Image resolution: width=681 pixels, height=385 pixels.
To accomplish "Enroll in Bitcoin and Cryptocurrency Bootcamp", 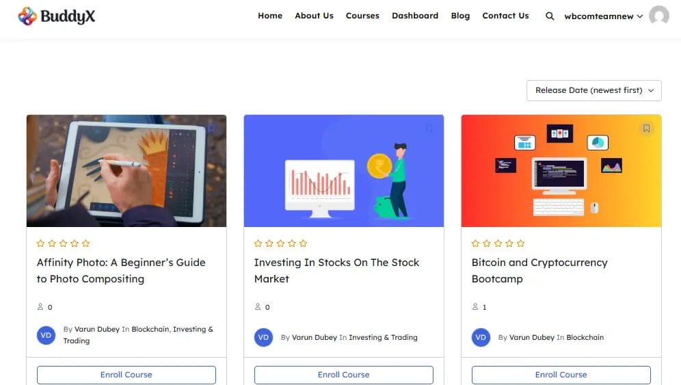I will pos(561,375).
